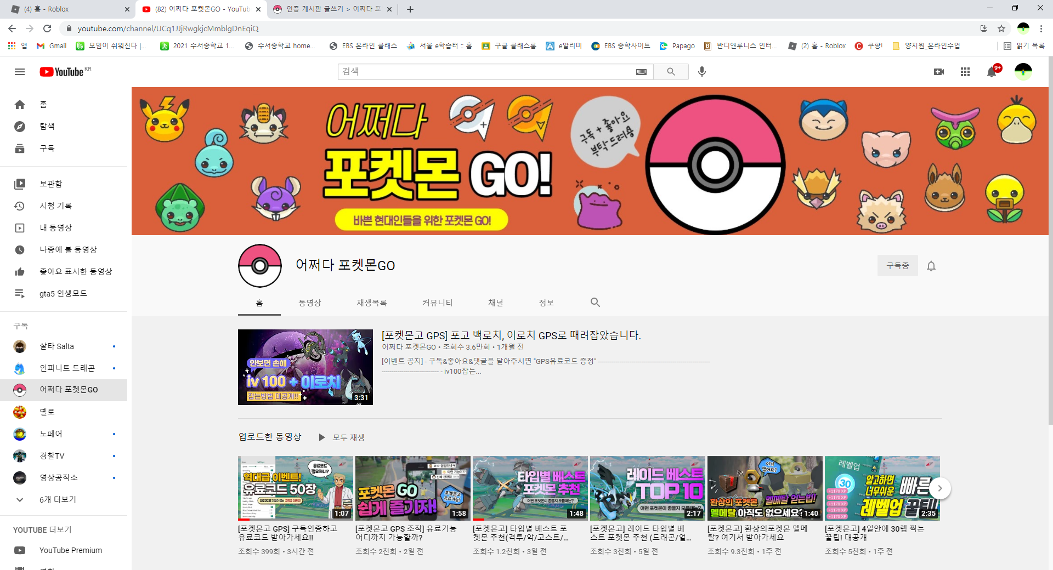This screenshot has height=570, width=1053.
Task: Switch to the 동영상 tab
Action: click(309, 303)
